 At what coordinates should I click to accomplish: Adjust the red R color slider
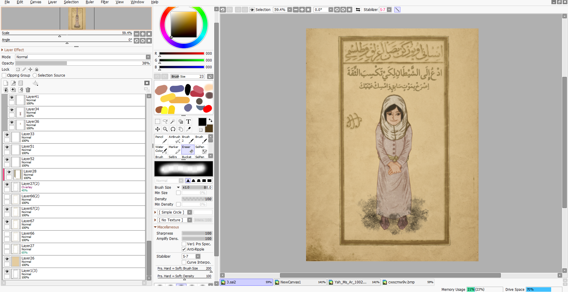182,54
